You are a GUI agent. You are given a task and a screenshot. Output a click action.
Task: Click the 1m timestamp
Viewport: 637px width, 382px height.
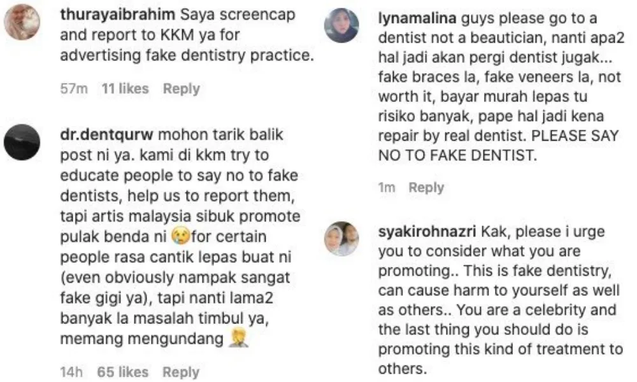click(x=387, y=187)
